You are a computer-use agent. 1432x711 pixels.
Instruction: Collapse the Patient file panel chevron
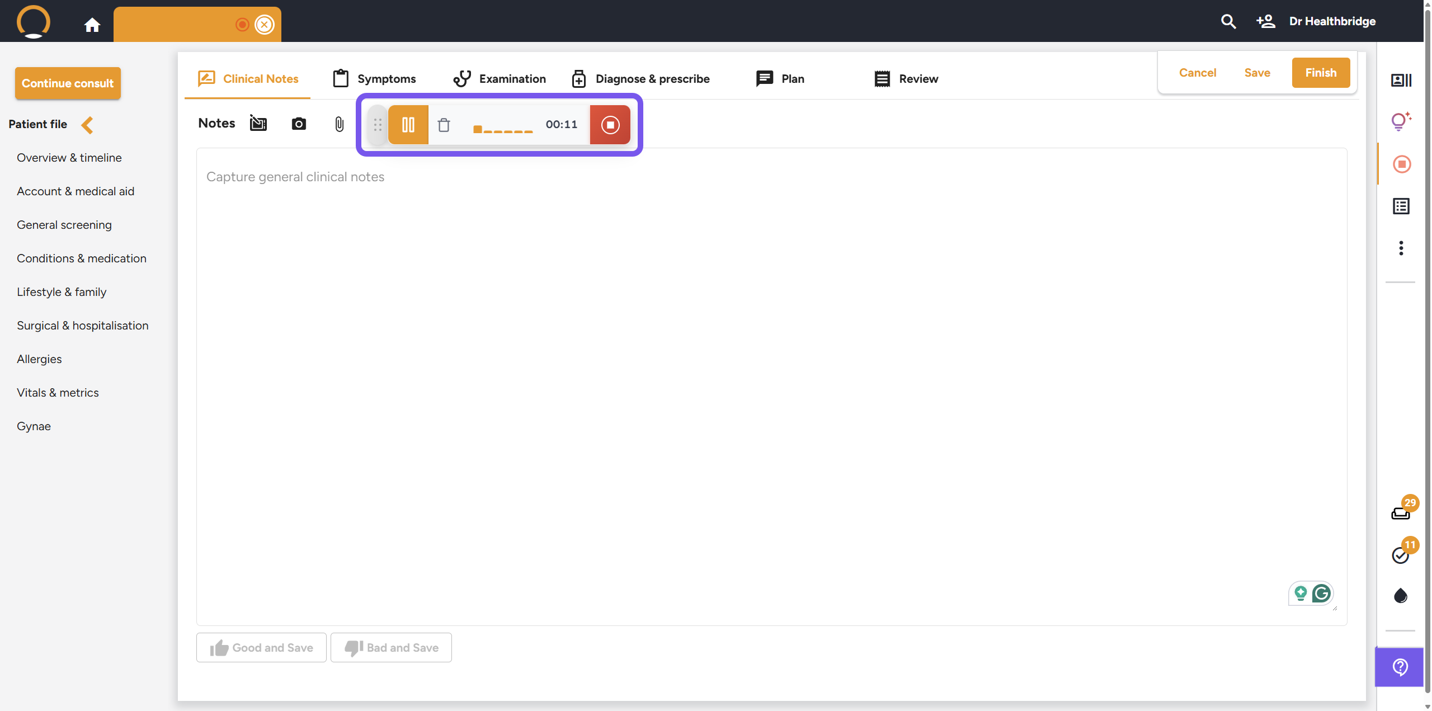click(87, 124)
